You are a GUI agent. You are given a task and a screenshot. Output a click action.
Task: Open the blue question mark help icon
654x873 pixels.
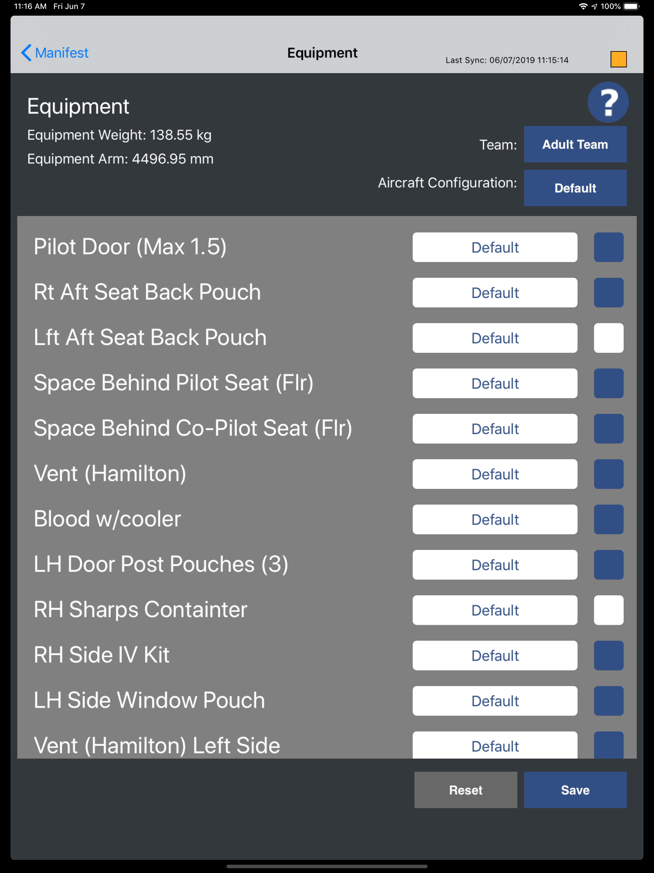pyautogui.click(x=608, y=102)
